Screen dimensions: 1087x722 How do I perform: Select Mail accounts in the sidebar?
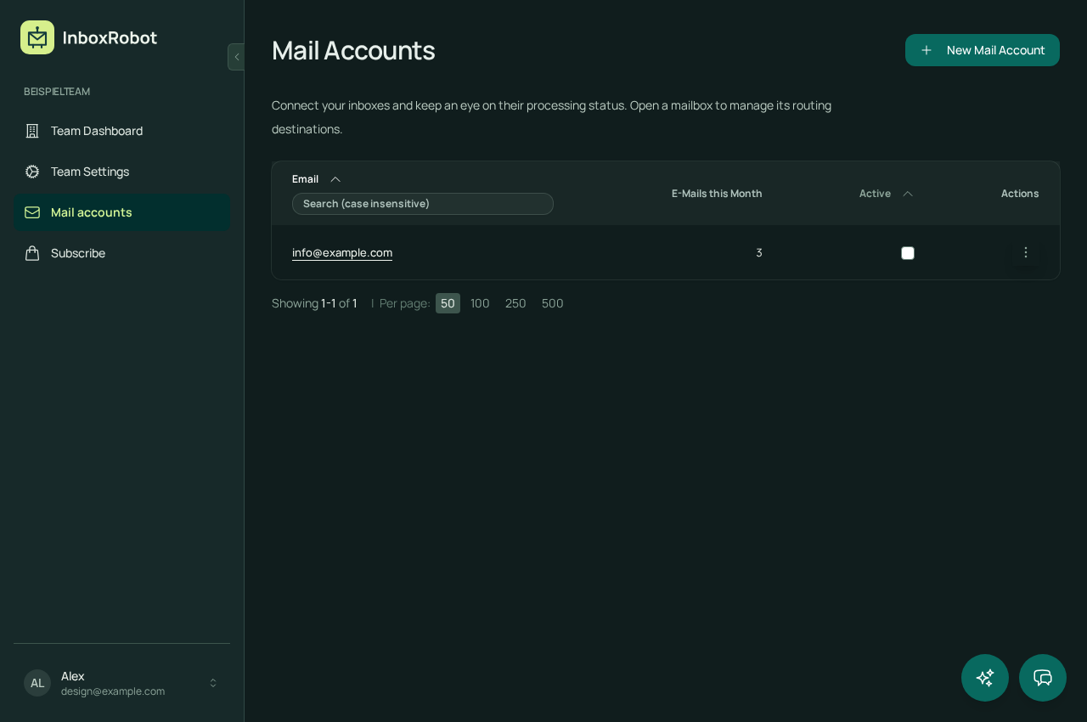pyautogui.click(x=121, y=212)
